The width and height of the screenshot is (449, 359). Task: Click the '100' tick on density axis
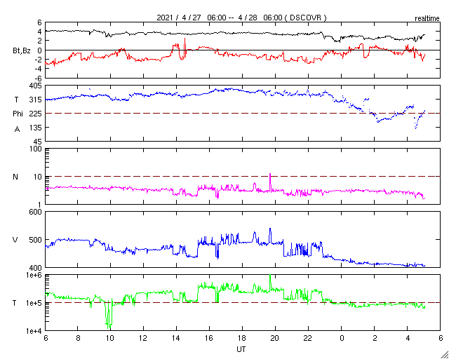[x=36, y=149]
